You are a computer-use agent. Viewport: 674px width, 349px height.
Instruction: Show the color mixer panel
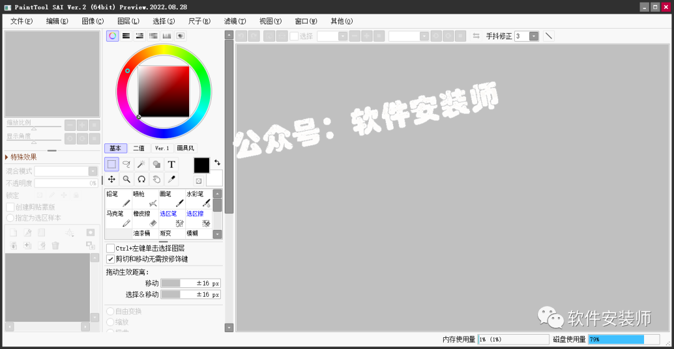tap(153, 36)
